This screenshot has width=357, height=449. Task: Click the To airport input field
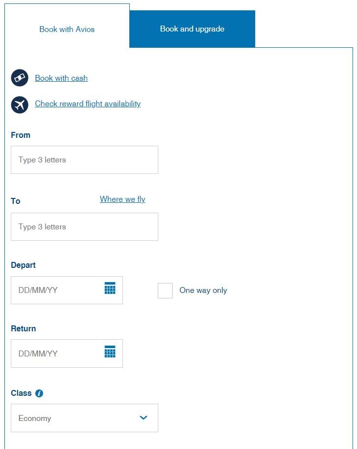pos(85,227)
